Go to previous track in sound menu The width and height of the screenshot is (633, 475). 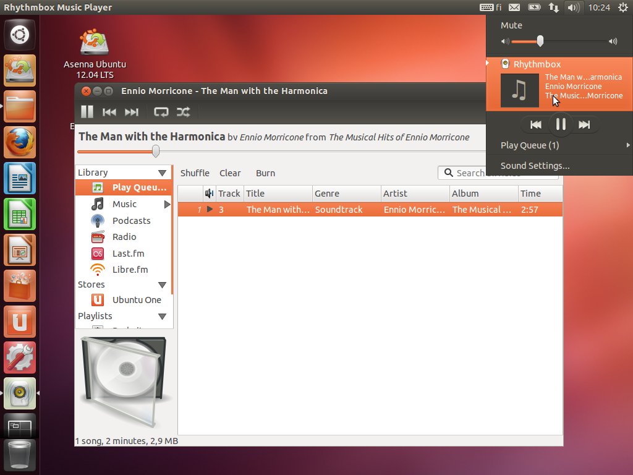pyautogui.click(x=536, y=124)
